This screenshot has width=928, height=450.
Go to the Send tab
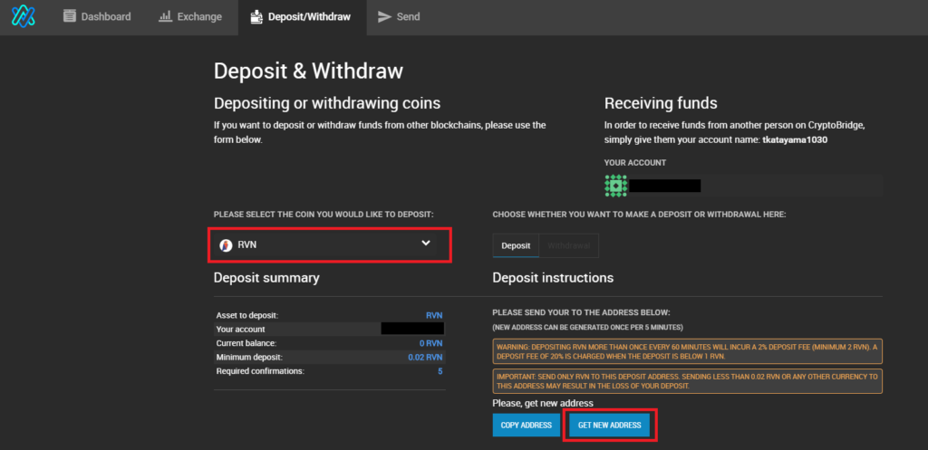click(399, 16)
